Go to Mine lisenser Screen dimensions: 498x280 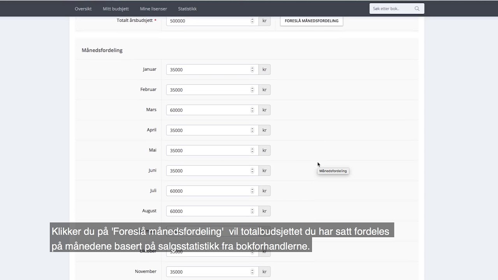point(153,9)
